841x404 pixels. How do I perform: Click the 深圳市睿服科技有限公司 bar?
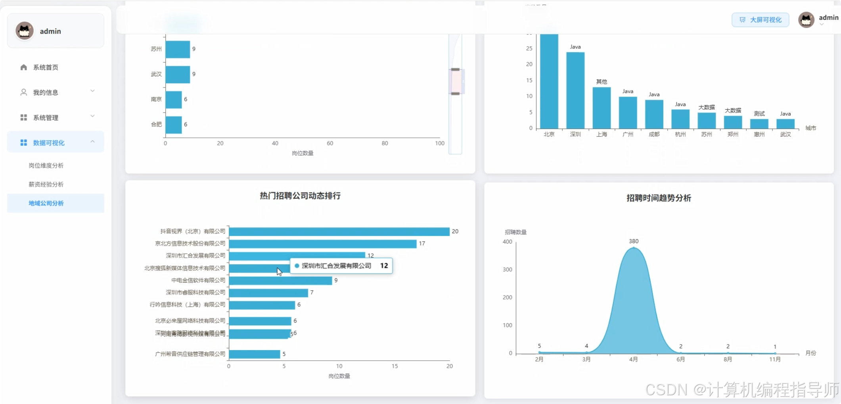[268, 293]
